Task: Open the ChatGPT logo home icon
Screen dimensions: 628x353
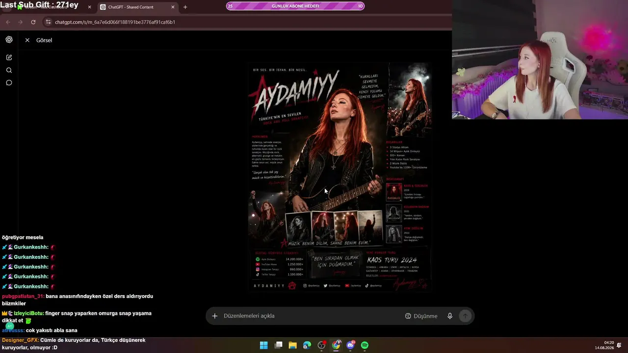Action: (x=9, y=40)
